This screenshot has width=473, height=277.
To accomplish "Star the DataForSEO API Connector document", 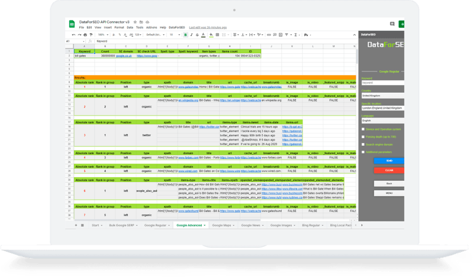I will click(x=135, y=22).
